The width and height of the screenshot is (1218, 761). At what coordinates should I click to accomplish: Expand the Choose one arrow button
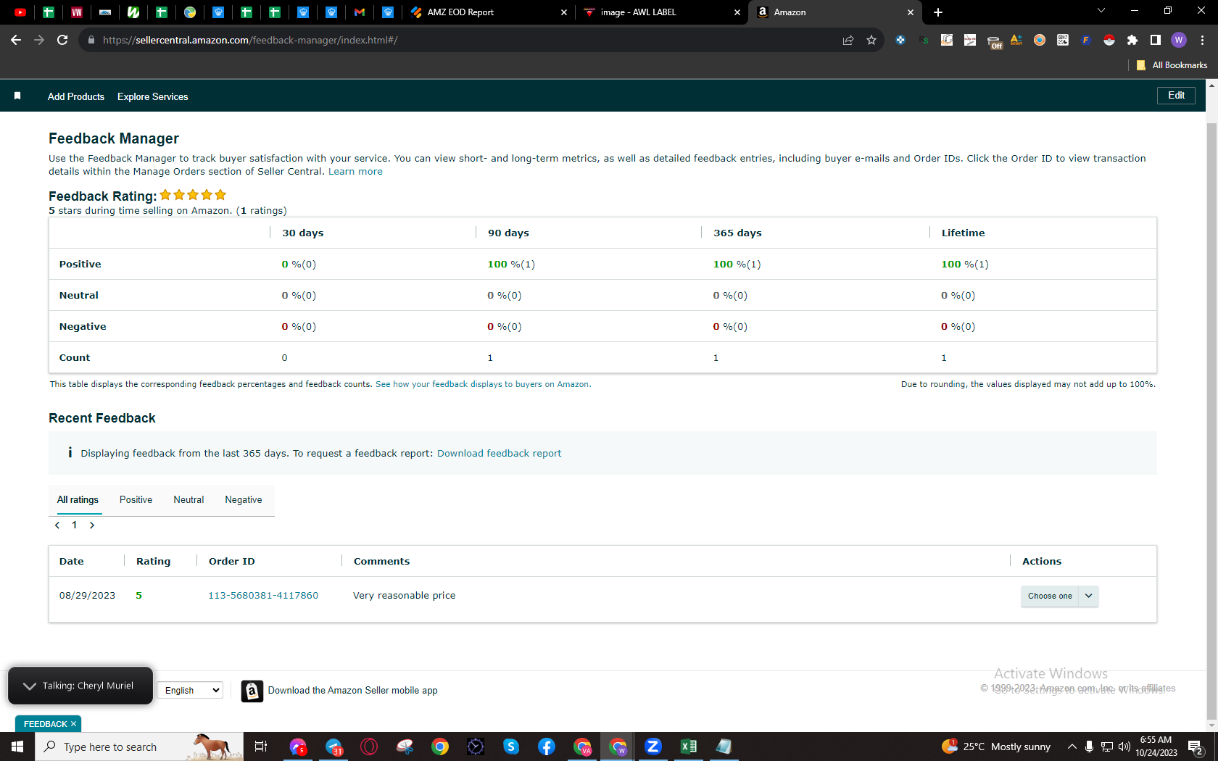pos(1088,596)
